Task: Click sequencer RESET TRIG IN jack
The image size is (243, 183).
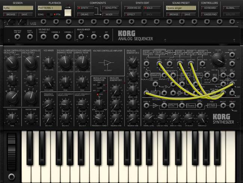Action: 30,37
